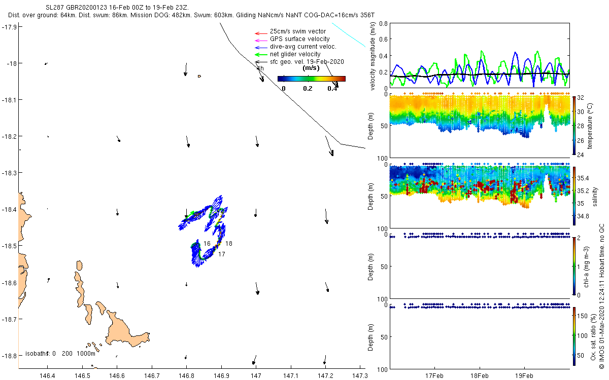Click the 'Ox. sat. ratio (%)' colorbar label
609x380 pixels.
point(594,336)
